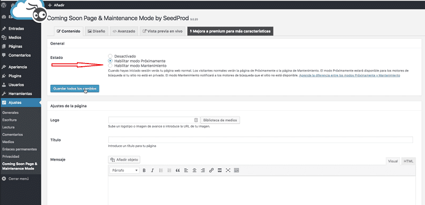This screenshot has width=425, height=205.
Task: Center align text in editor
Action: [194, 171]
